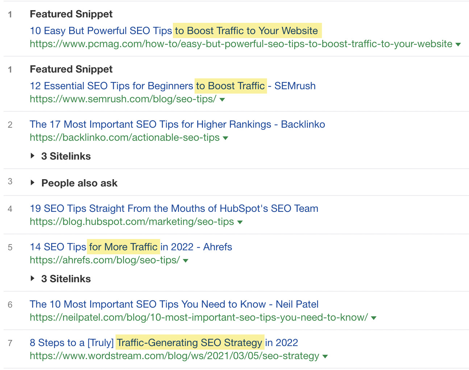Open URL options dropdown for pcmag.com result
Viewport: 469px width, 370px height.
[458, 44]
